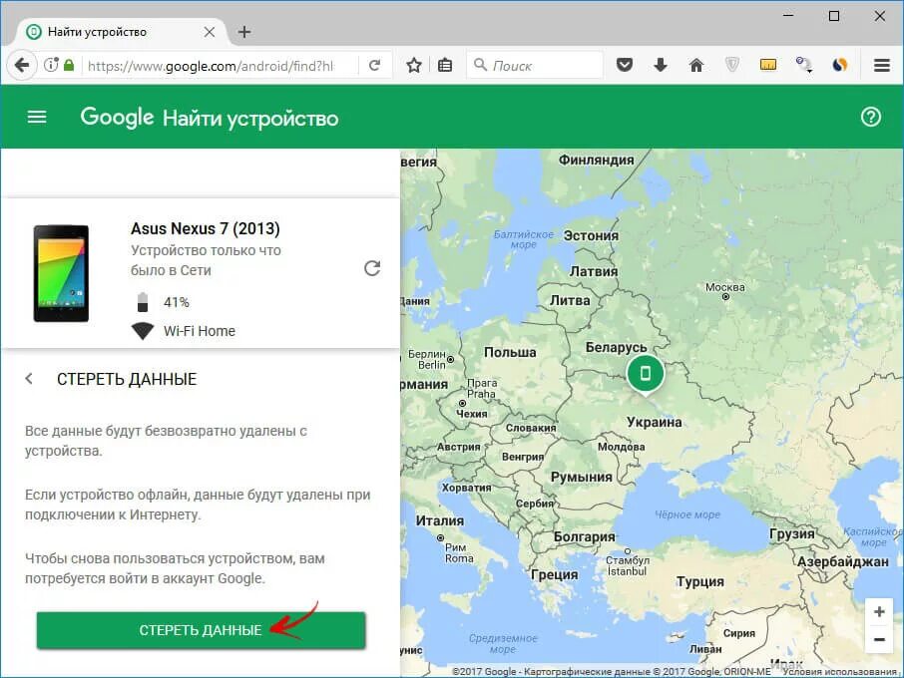Click the browser back arrow button

click(x=22, y=65)
